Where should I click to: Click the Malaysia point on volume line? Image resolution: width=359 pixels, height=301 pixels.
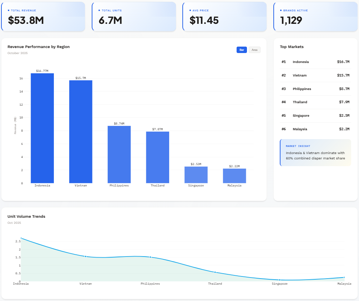(344, 278)
